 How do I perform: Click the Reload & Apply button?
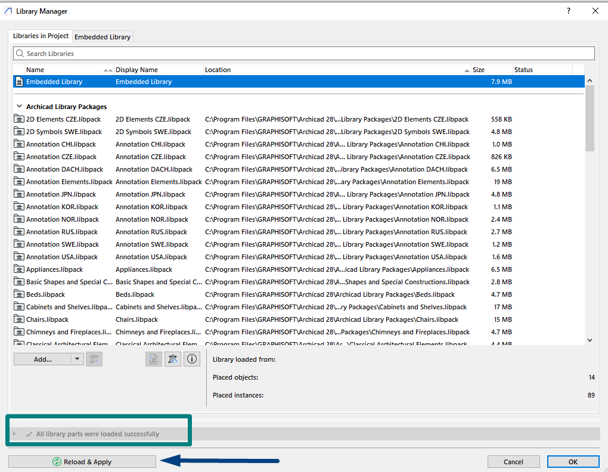click(x=82, y=461)
